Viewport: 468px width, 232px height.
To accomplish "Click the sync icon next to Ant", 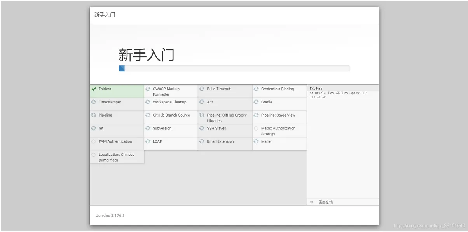I will 202,102.
